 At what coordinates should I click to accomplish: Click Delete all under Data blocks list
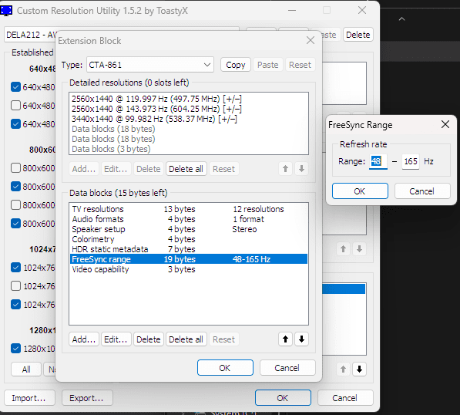click(x=186, y=339)
